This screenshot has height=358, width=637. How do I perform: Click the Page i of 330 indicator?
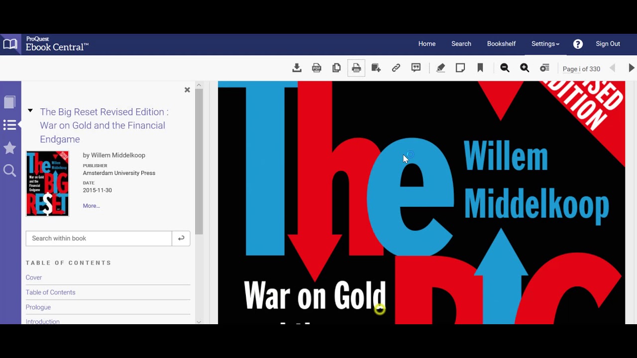pos(581,69)
